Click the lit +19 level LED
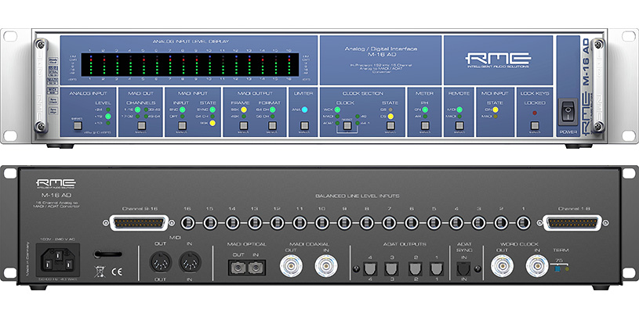Screen dimensions: 639x313 [108, 117]
